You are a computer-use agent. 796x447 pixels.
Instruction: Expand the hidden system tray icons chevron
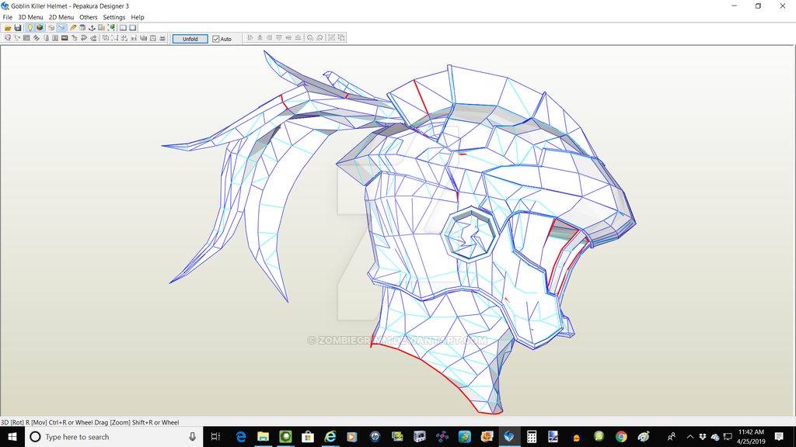[x=690, y=436]
